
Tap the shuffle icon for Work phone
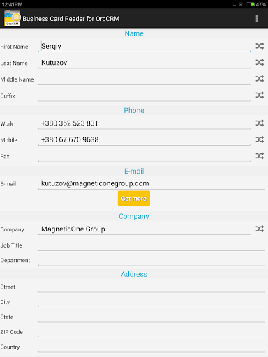(260, 123)
